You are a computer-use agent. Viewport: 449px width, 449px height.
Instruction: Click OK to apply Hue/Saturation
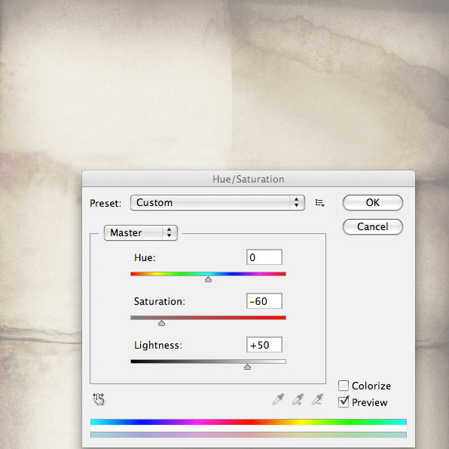point(373,202)
